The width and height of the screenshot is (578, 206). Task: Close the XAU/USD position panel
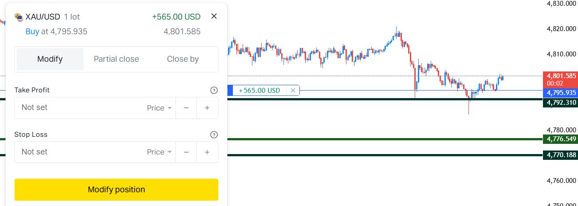point(214,16)
